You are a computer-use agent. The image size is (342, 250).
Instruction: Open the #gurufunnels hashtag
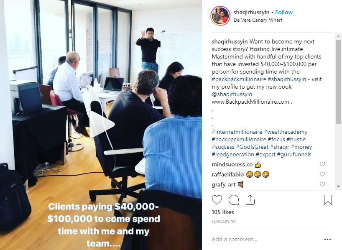click(294, 154)
